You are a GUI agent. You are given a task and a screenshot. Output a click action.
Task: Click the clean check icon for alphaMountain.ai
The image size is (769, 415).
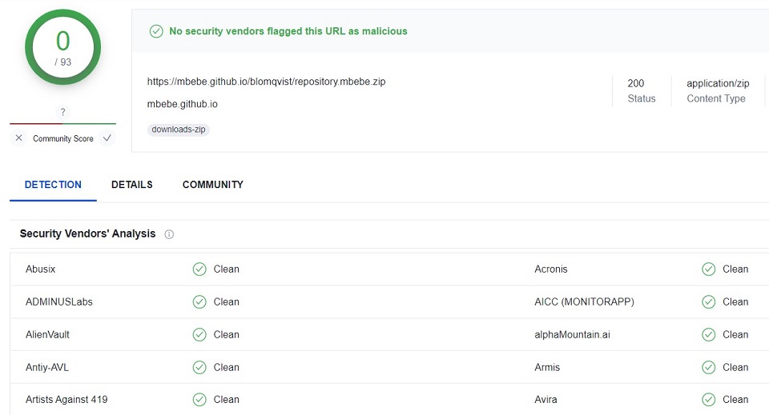709,335
